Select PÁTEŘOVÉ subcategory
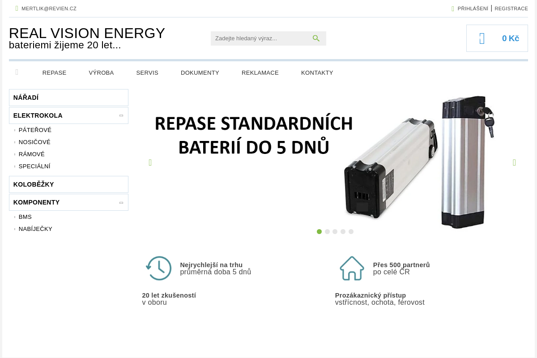This screenshot has width=537, height=358. pyautogui.click(x=35, y=130)
